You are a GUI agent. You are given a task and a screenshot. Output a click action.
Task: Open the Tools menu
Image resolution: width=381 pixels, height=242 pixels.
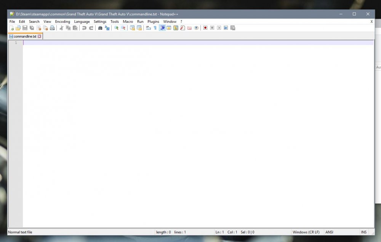tap(114, 22)
